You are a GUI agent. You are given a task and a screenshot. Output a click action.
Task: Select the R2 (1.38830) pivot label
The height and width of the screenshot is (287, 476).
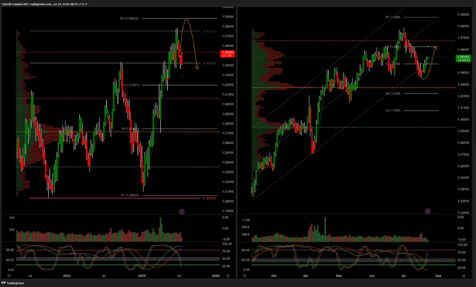(129, 18)
